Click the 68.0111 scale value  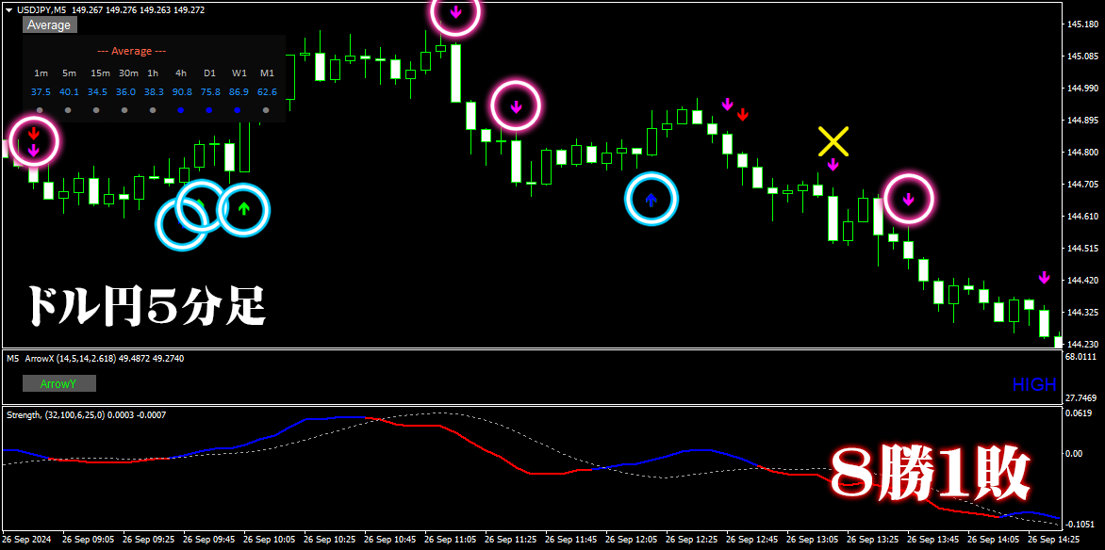[x=1083, y=357]
